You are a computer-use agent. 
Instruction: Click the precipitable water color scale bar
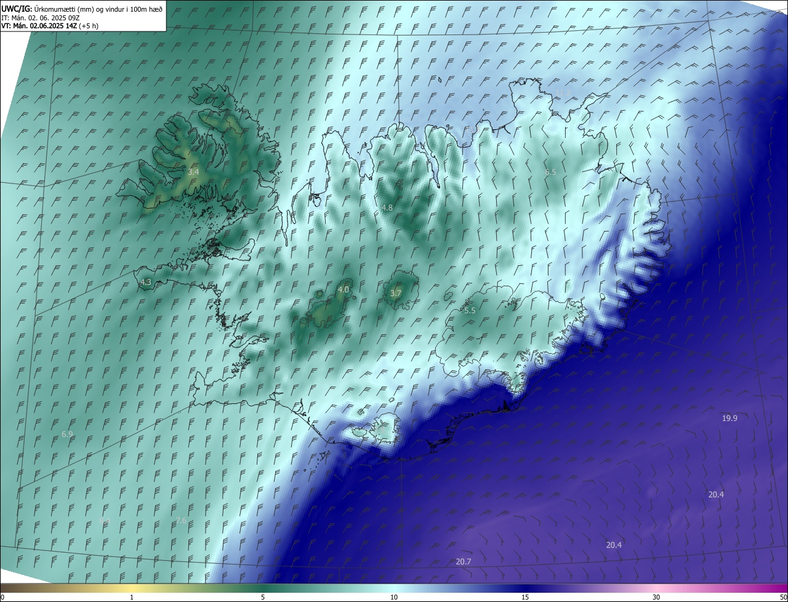click(x=394, y=588)
